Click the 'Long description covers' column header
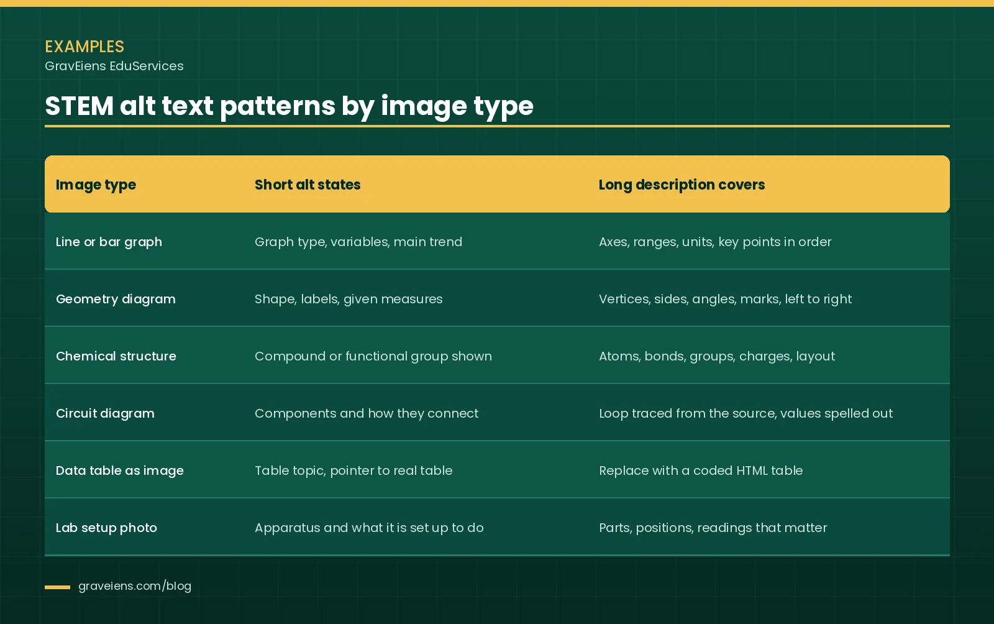 (682, 185)
